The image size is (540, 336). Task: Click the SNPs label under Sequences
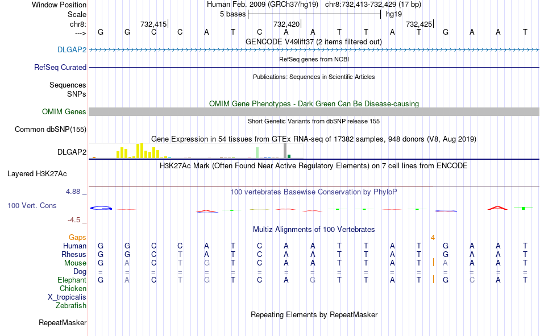[x=77, y=94]
